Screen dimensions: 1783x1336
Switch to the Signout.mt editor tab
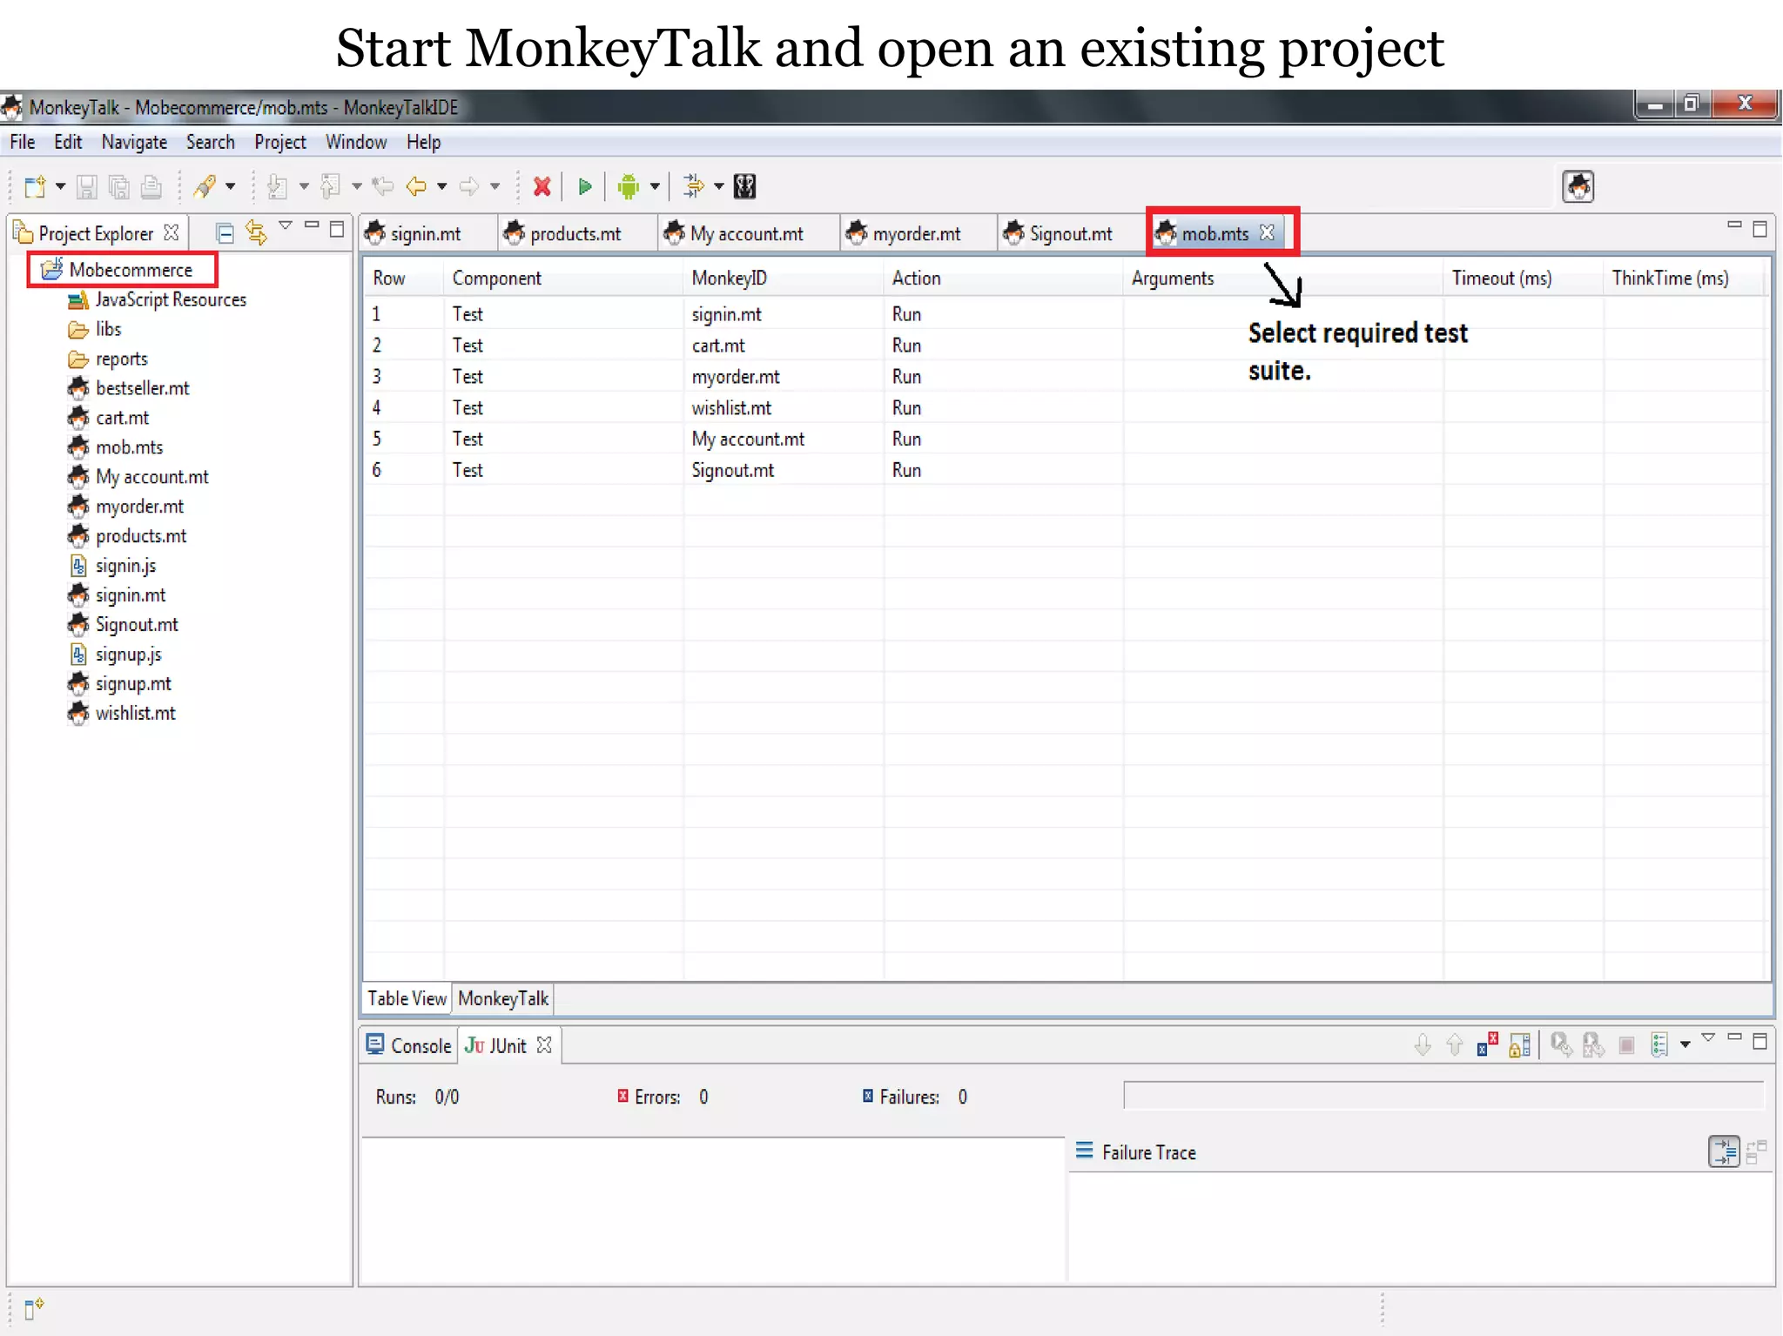coord(1071,233)
